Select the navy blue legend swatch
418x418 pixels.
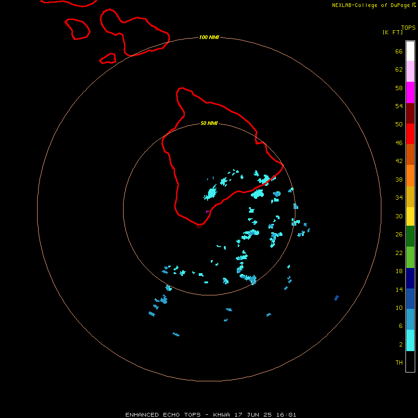pyautogui.click(x=410, y=278)
